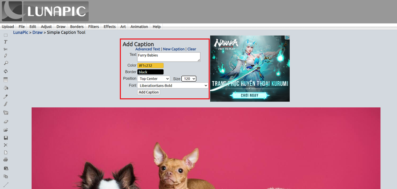The width and height of the screenshot is (397, 189).
Task: Open the Font dropdown showing LiberationSans-Bold
Action: click(173, 85)
